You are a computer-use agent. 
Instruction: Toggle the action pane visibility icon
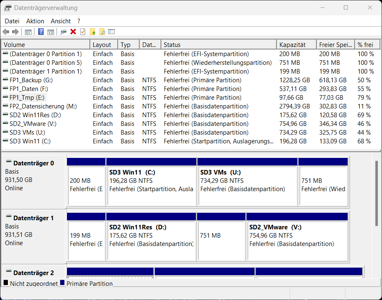[x=50, y=32]
